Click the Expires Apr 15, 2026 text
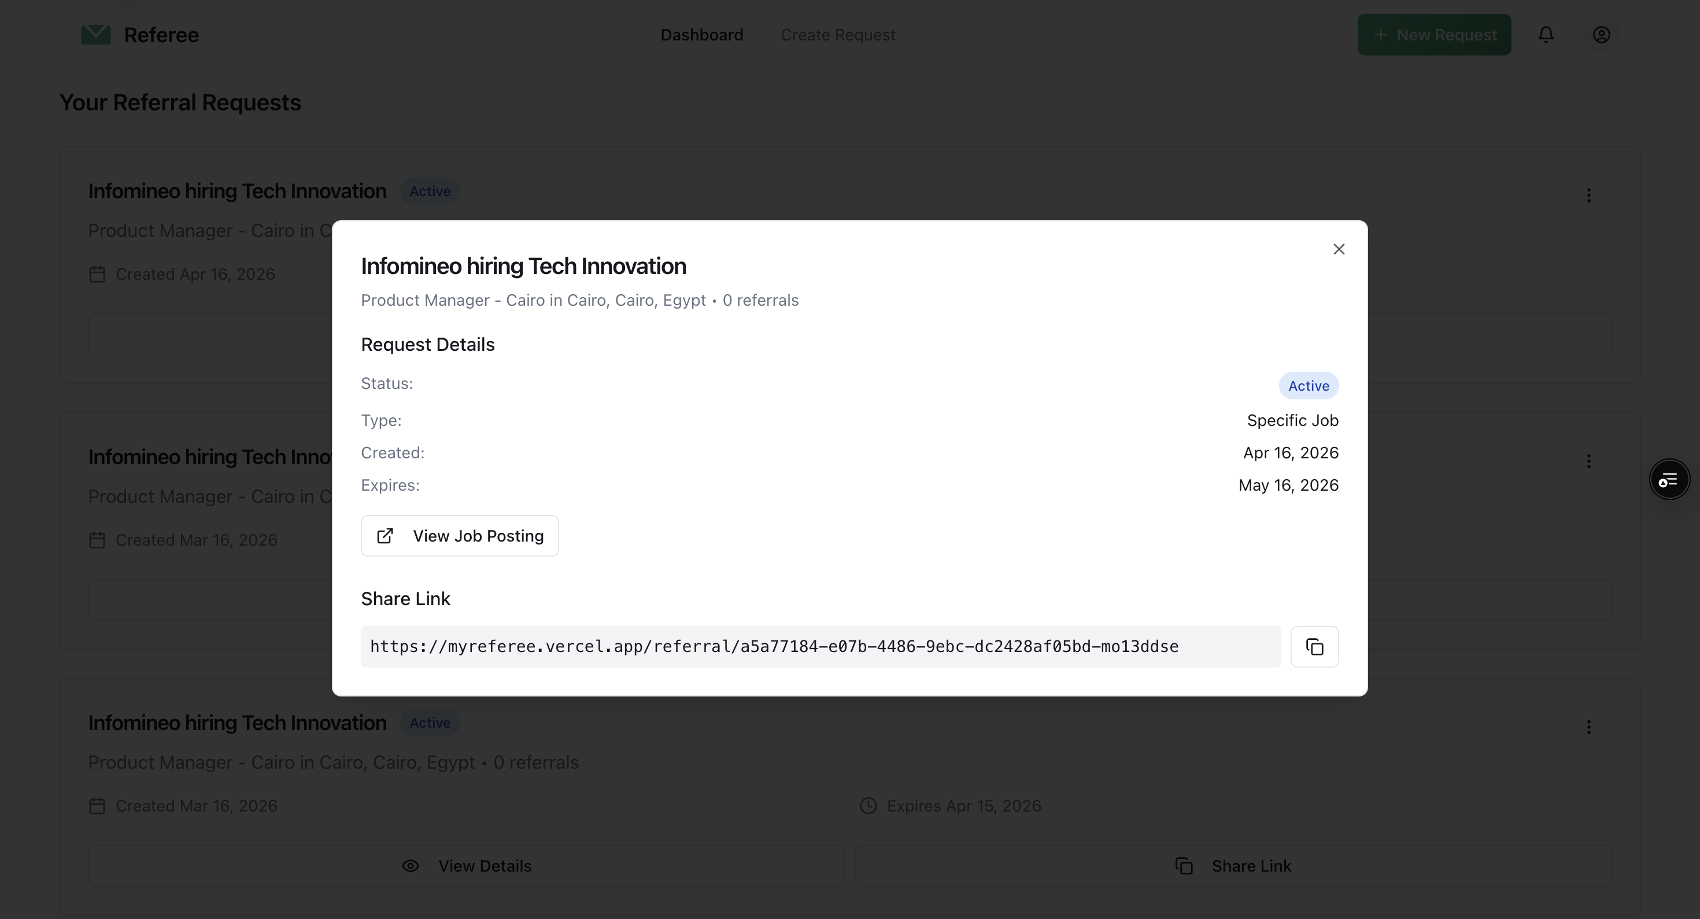This screenshot has height=919, width=1700. click(963, 806)
